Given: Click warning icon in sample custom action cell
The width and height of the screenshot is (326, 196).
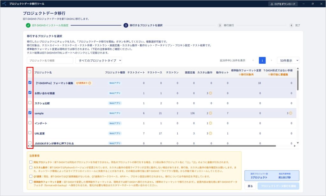Looking at the screenshot, I should [210, 113].
